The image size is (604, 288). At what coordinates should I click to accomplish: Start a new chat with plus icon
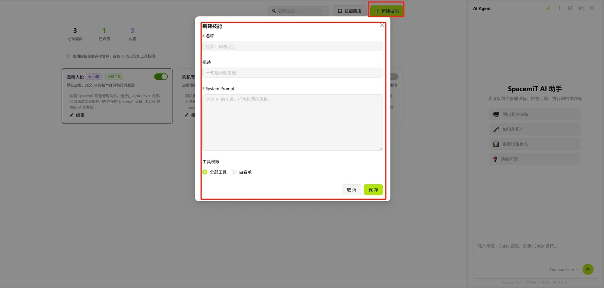click(559, 8)
